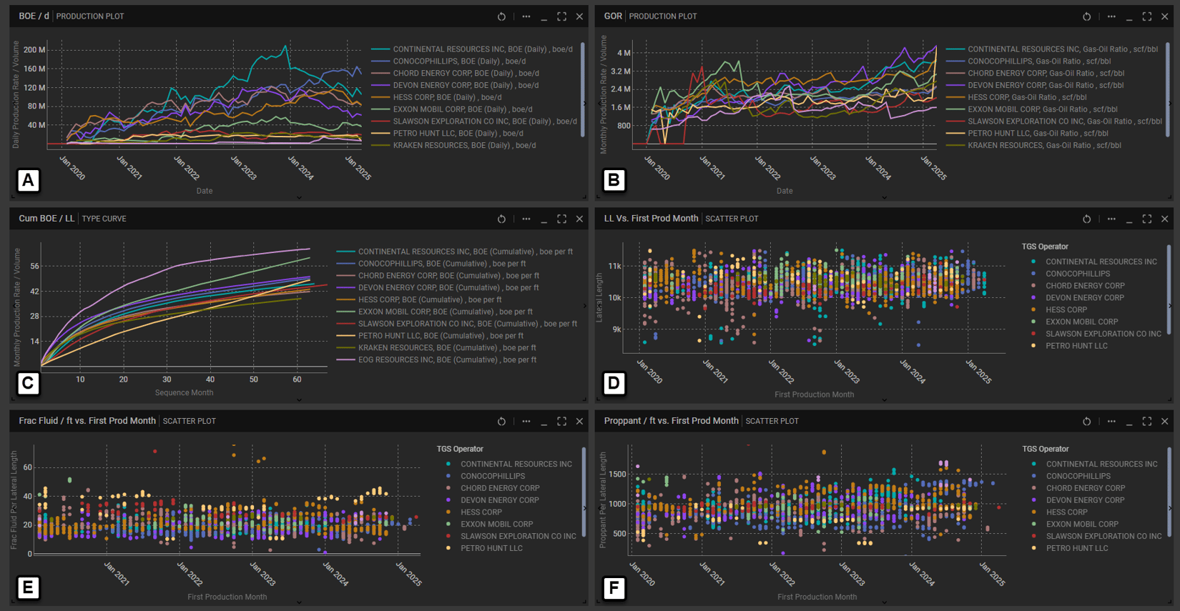Click CONTINENTAL RESOURCES color line in GOR legend

pyautogui.click(x=955, y=49)
